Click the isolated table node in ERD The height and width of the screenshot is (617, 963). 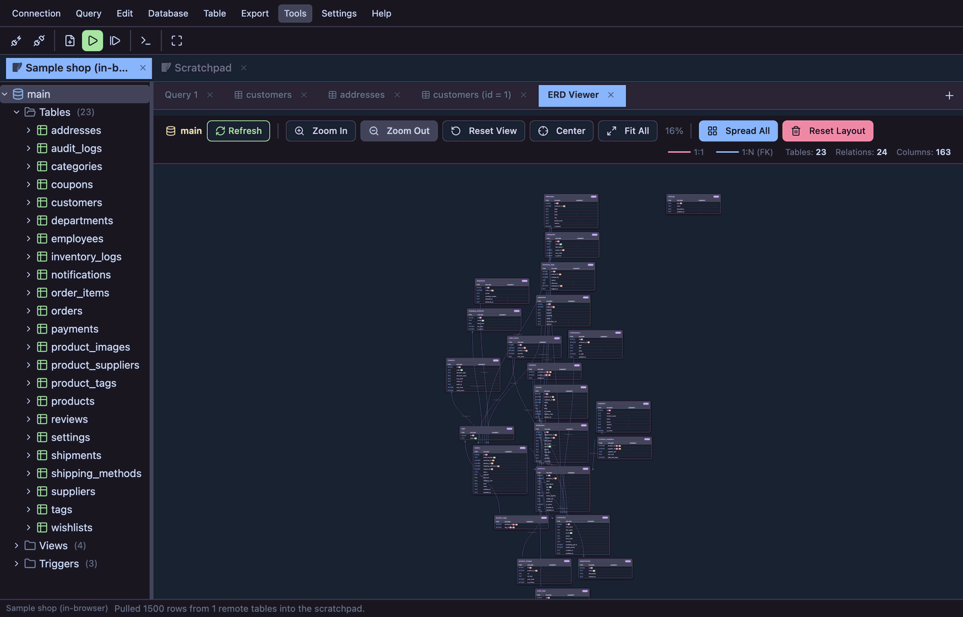click(x=693, y=204)
